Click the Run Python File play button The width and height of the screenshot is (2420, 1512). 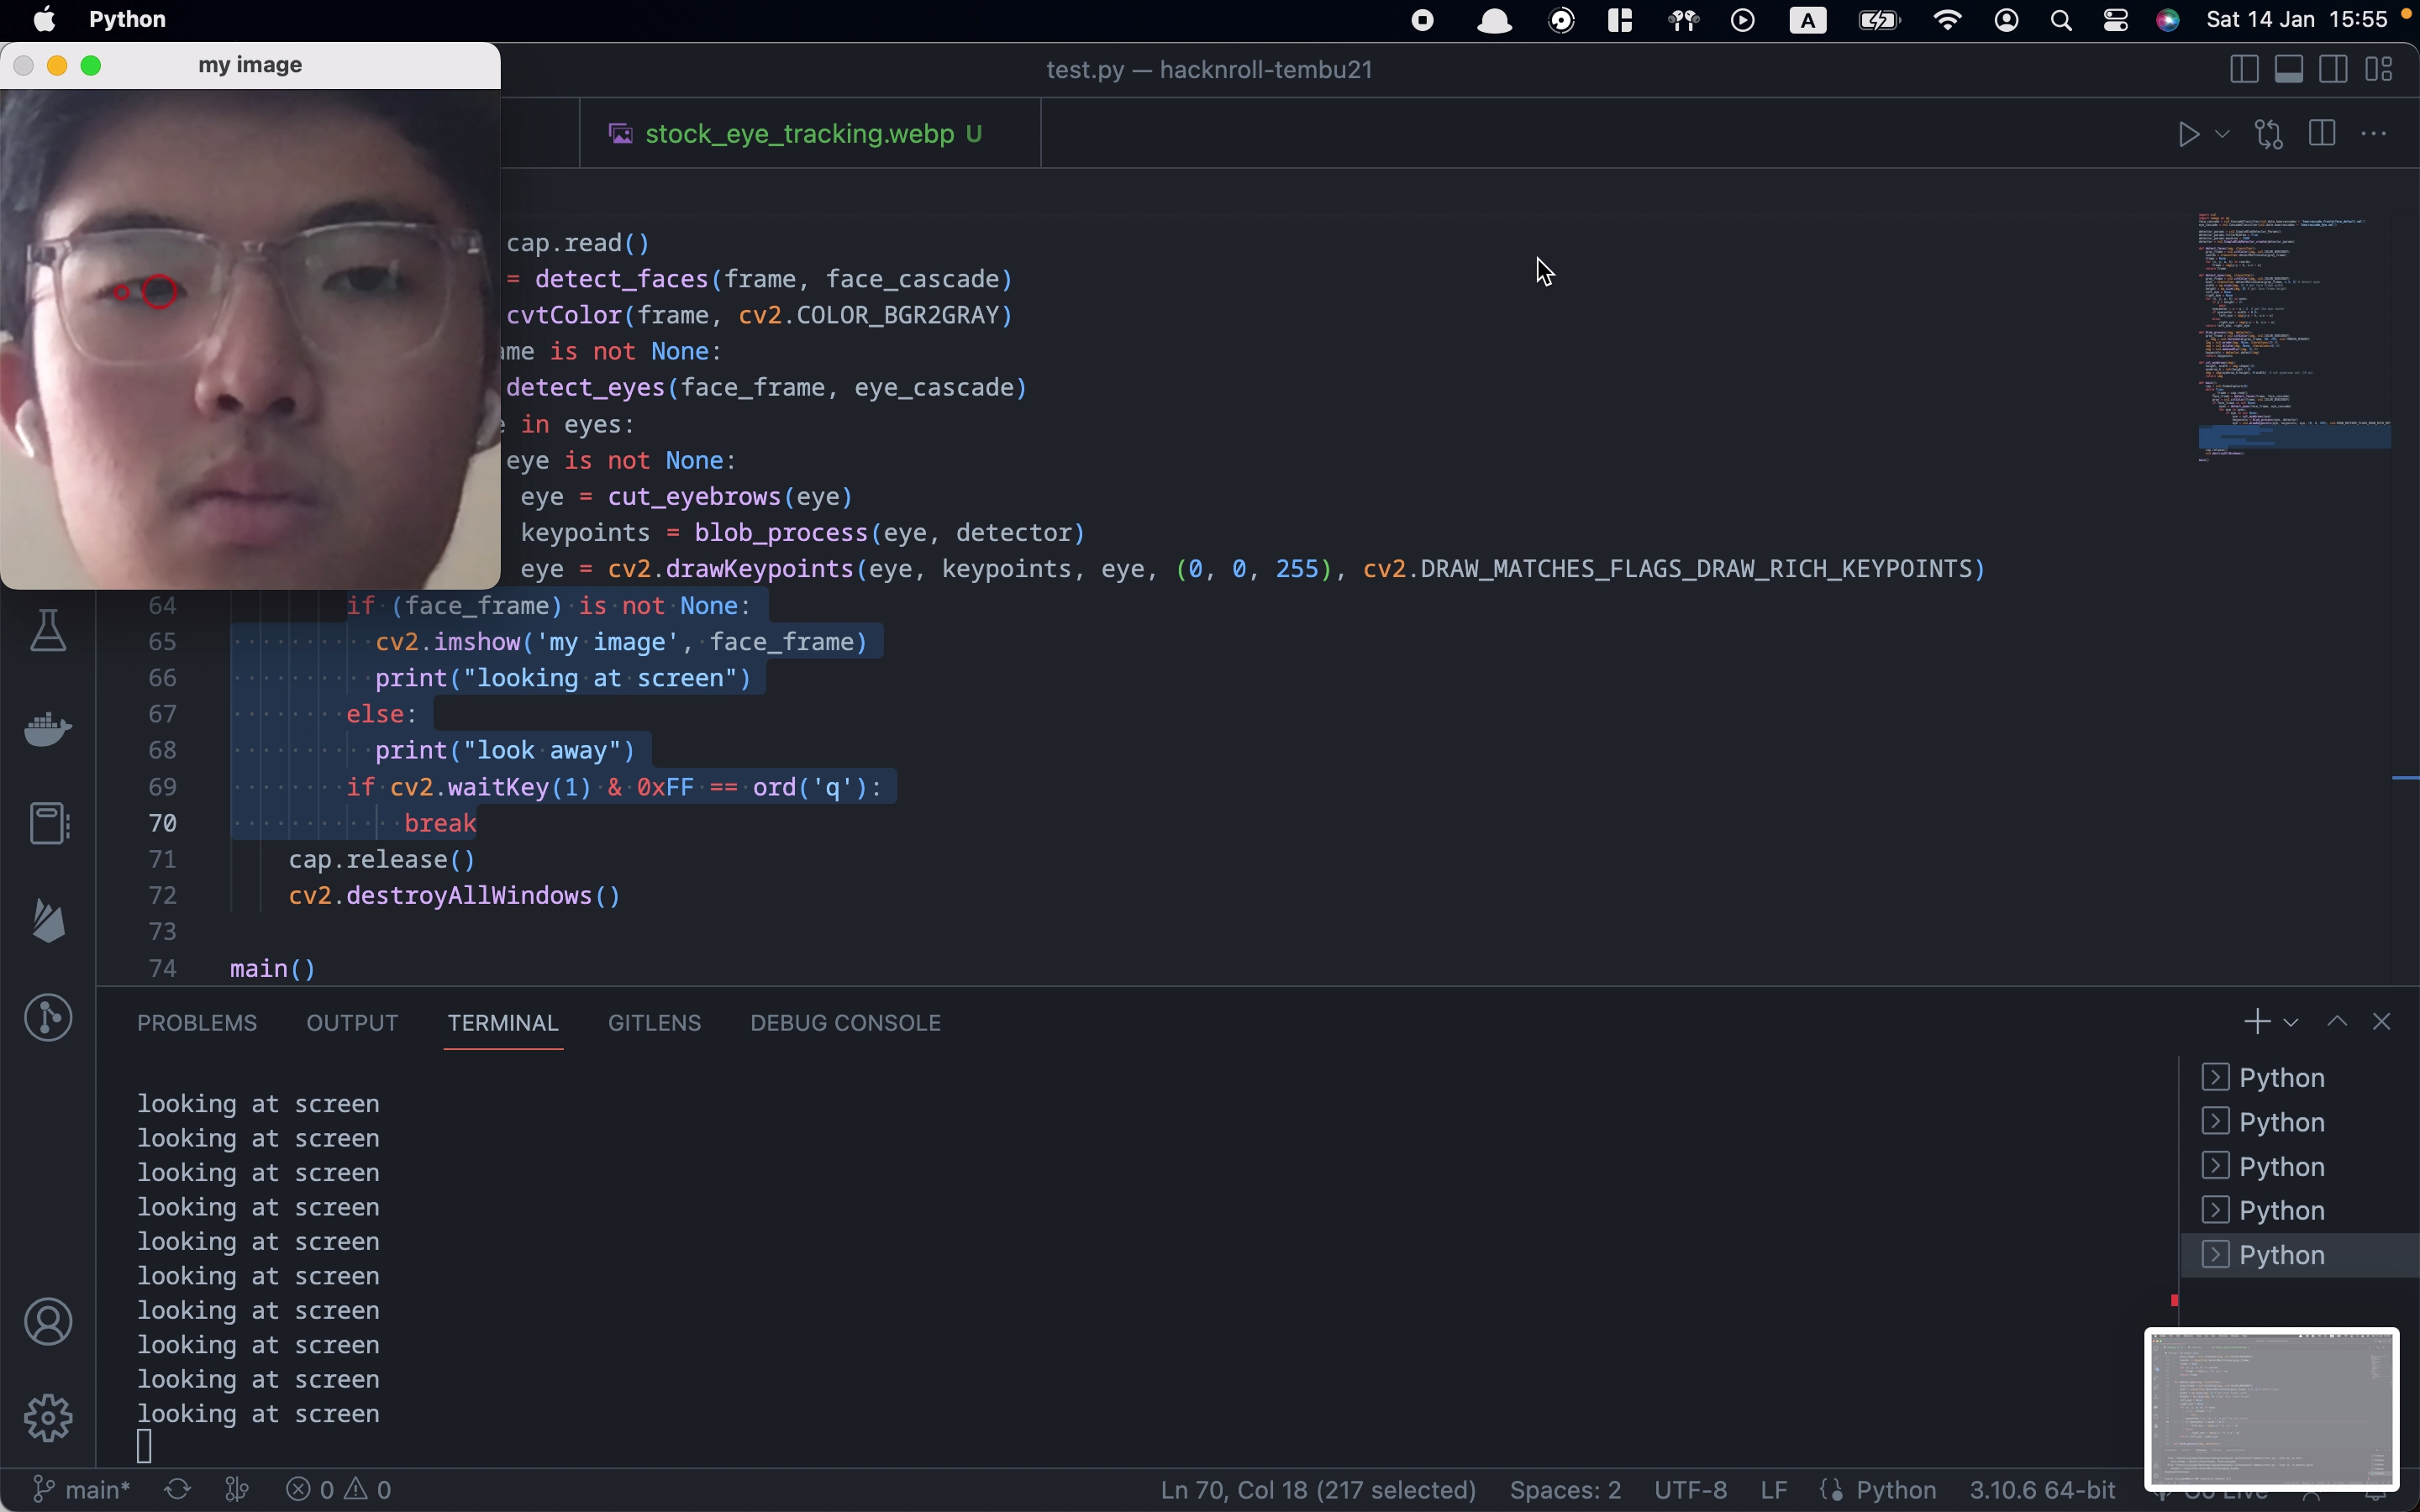[2188, 134]
